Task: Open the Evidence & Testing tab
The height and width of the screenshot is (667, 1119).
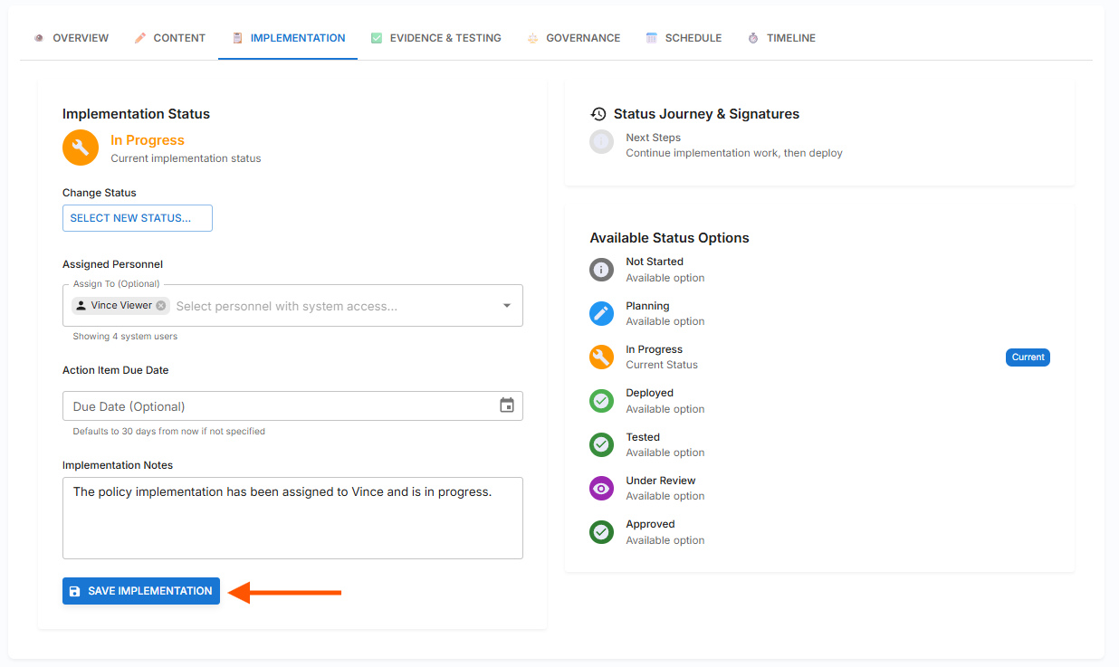Action: [436, 38]
